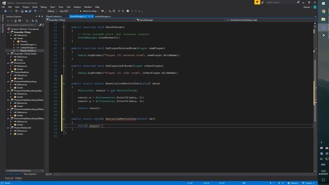Select GameManager.cs in Solution Explorer

click(28, 45)
